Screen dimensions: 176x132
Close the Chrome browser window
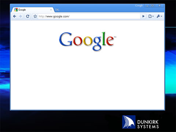(x=159, y=5)
